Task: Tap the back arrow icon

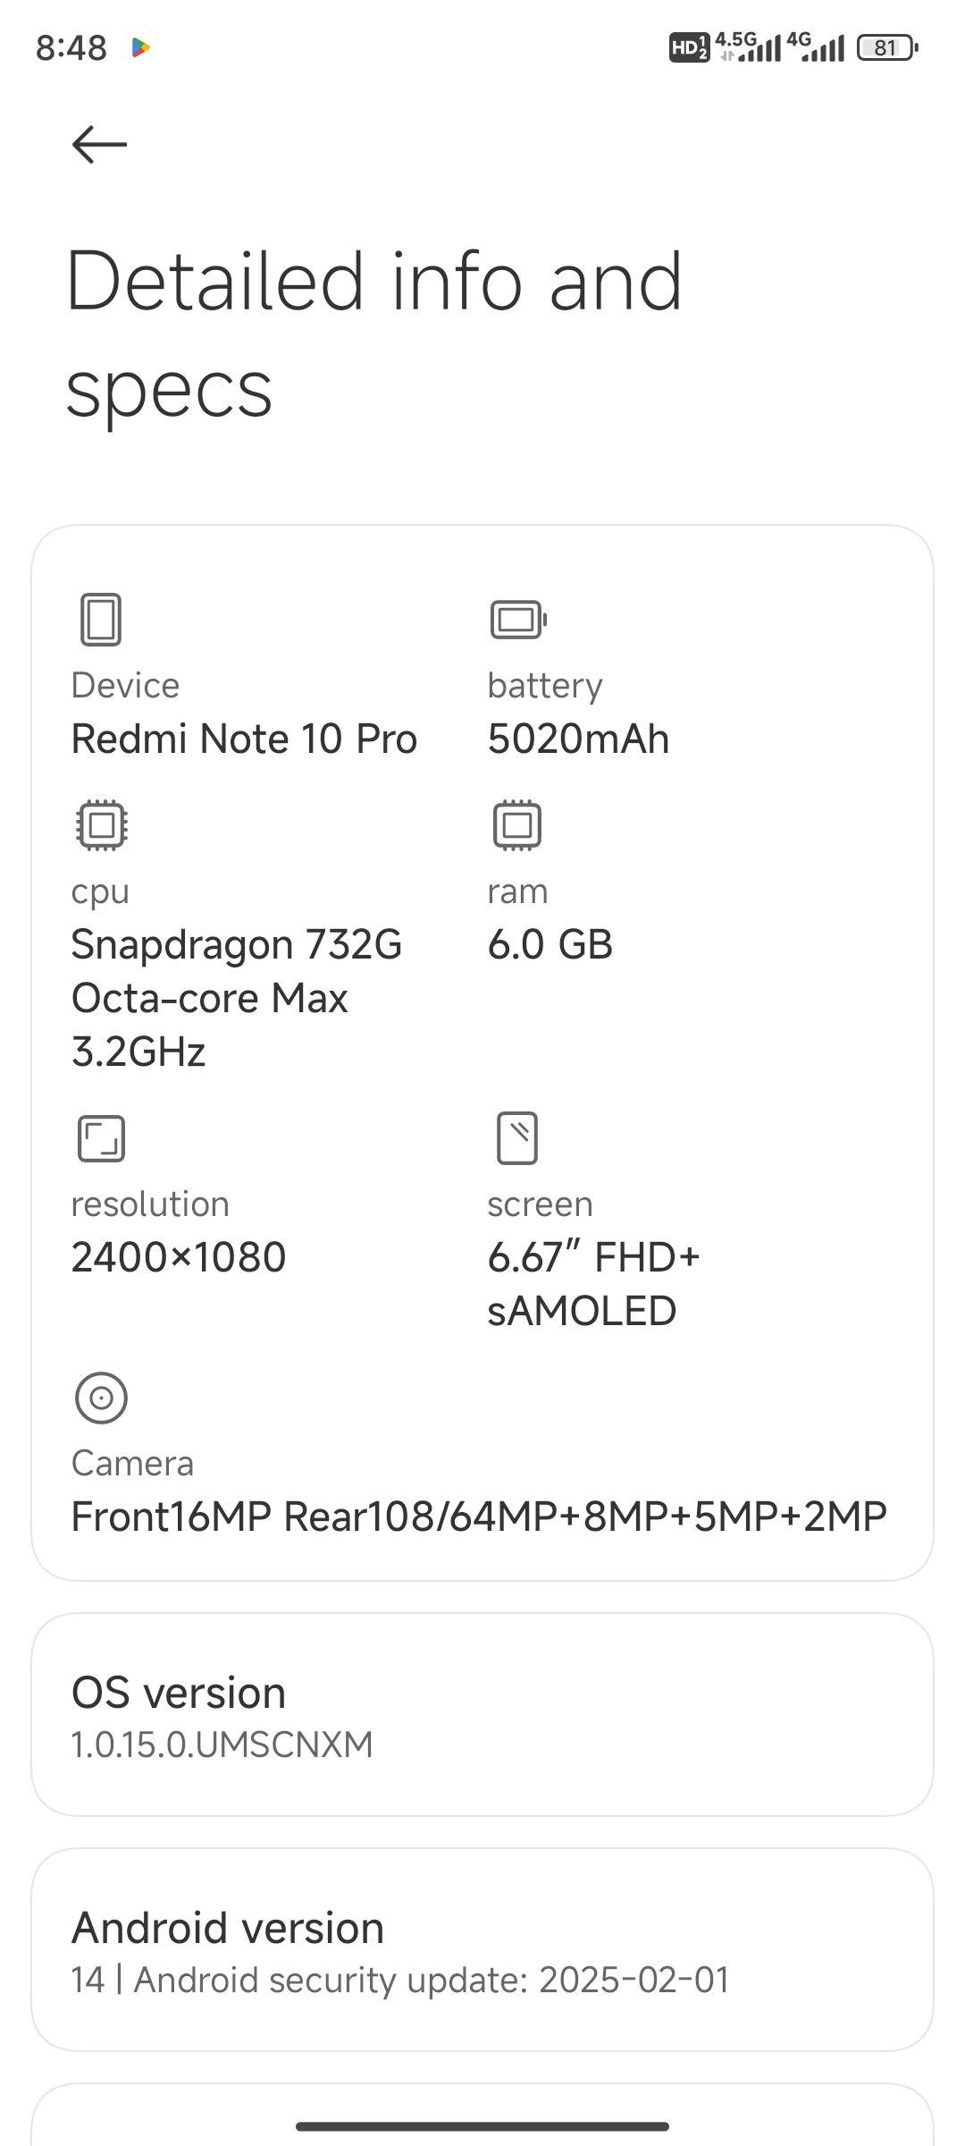Action: pyautogui.click(x=99, y=144)
